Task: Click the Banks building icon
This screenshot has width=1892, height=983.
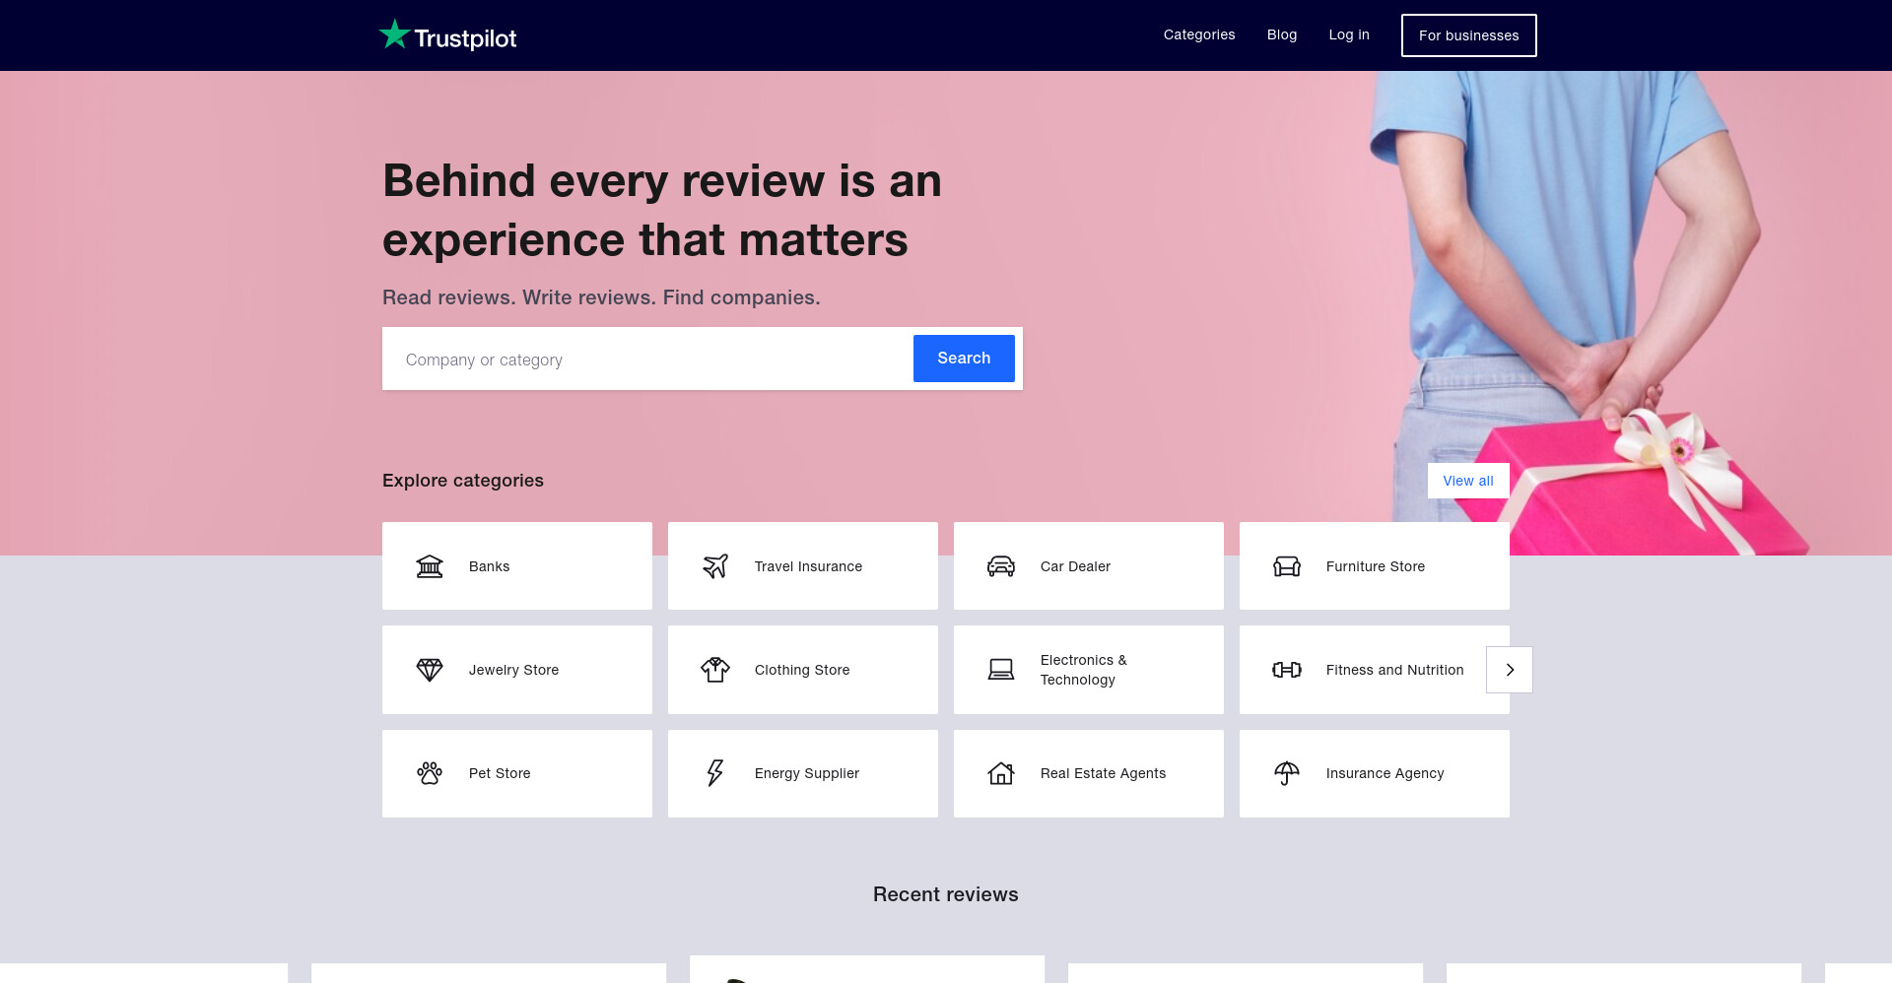Action: point(430,566)
